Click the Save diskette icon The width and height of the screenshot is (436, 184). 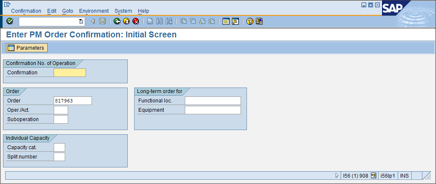click(102, 21)
